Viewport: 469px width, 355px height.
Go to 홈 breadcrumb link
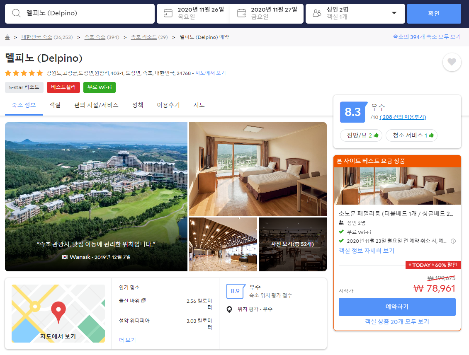click(7, 37)
